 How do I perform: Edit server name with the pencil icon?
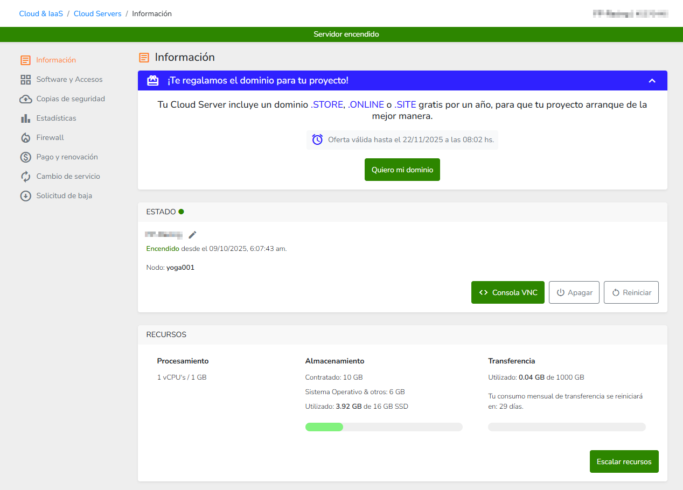(x=193, y=235)
